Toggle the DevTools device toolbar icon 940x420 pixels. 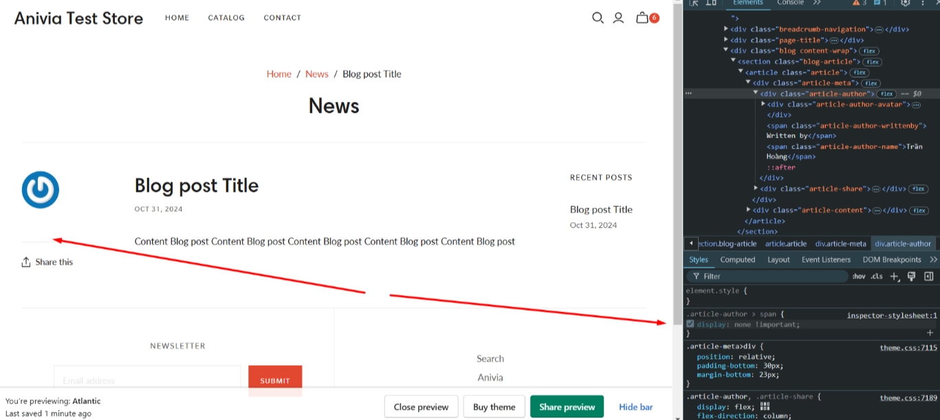click(x=711, y=3)
